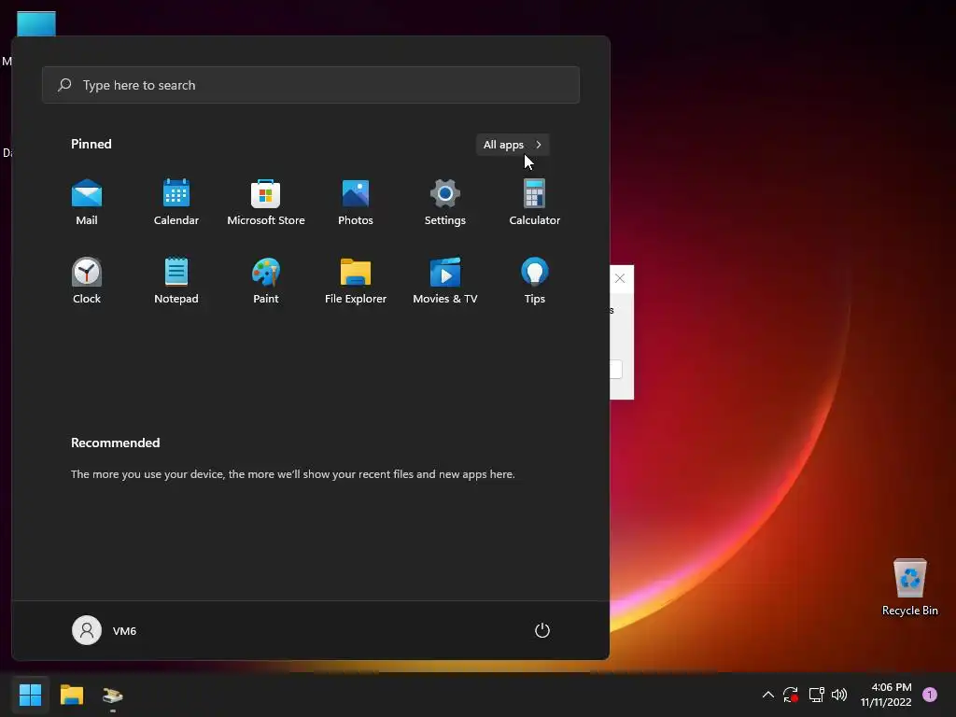The height and width of the screenshot is (717, 956).
Task: Click the power button in Start menu
Action: pyautogui.click(x=542, y=630)
